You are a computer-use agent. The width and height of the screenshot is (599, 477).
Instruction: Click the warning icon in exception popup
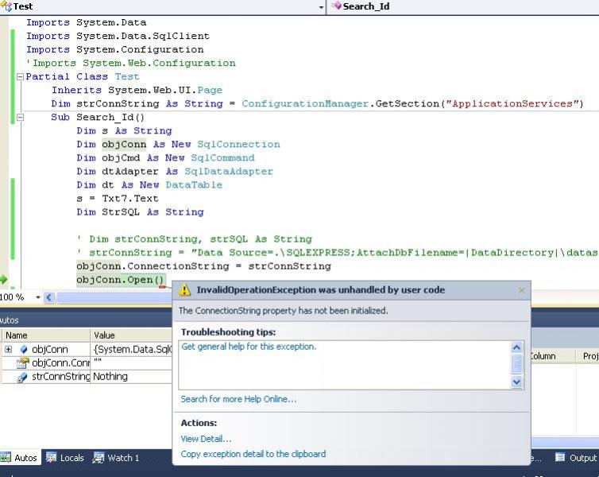click(x=185, y=289)
